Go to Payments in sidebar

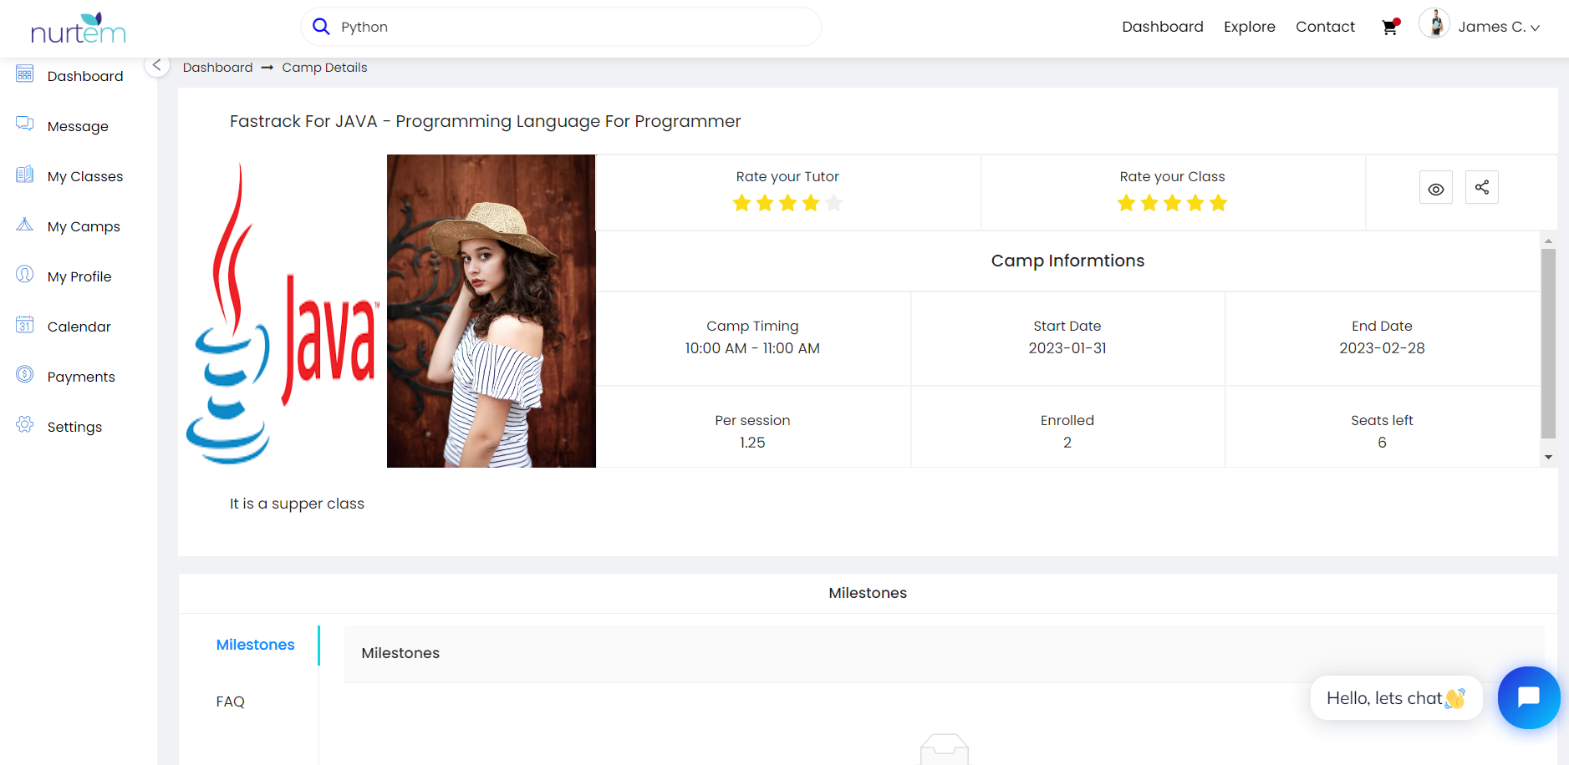tap(81, 377)
